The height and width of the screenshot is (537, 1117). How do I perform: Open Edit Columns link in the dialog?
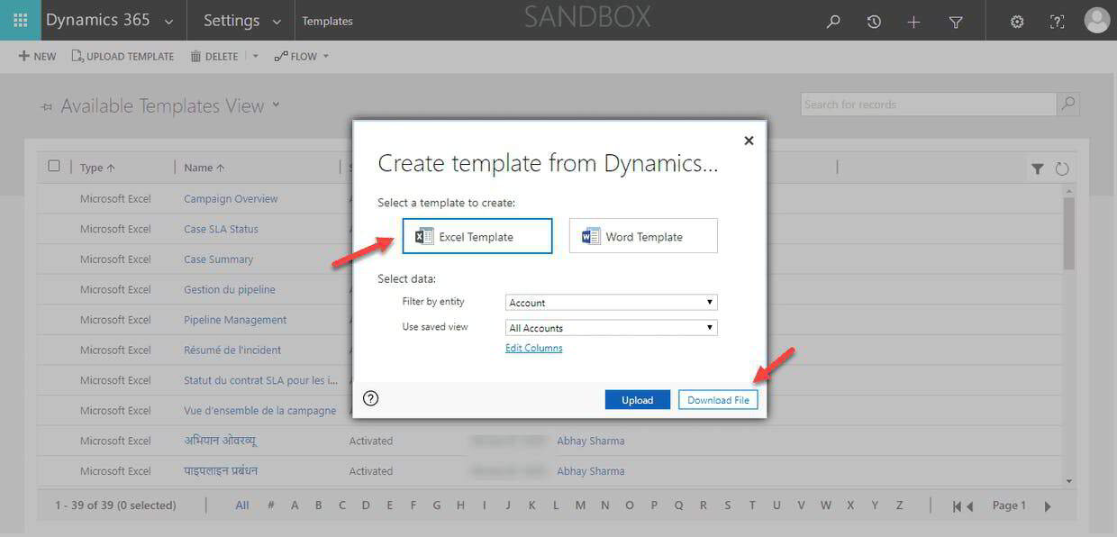(x=533, y=347)
